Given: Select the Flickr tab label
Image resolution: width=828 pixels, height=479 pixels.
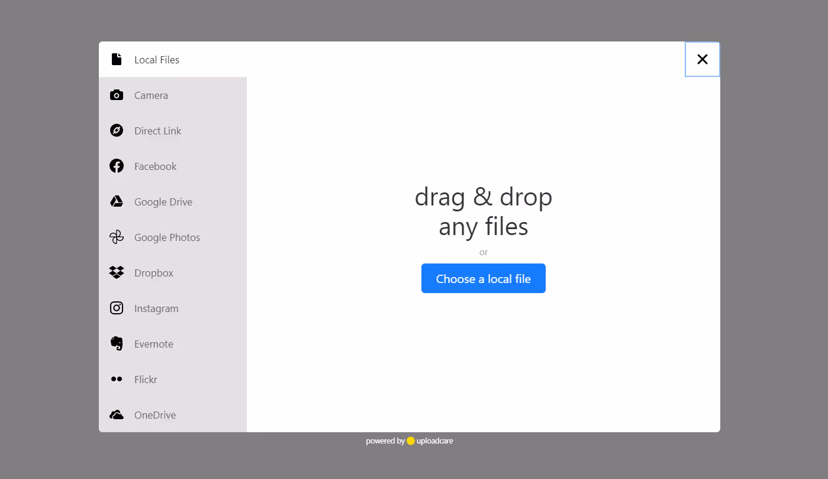Looking at the screenshot, I should point(146,380).
